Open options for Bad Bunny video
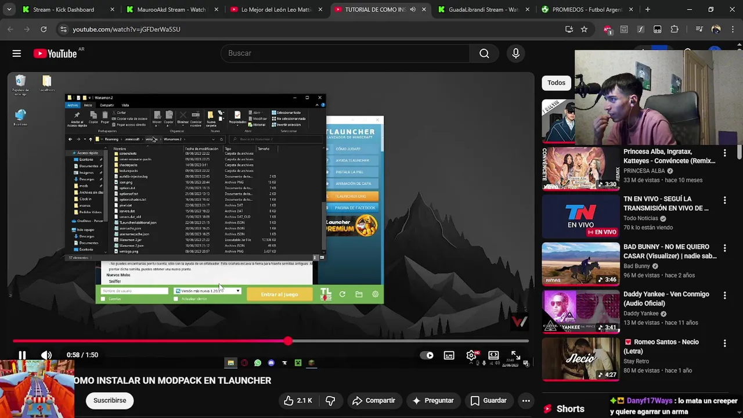This screenshot has width=743, height=418. coord(724,248)
